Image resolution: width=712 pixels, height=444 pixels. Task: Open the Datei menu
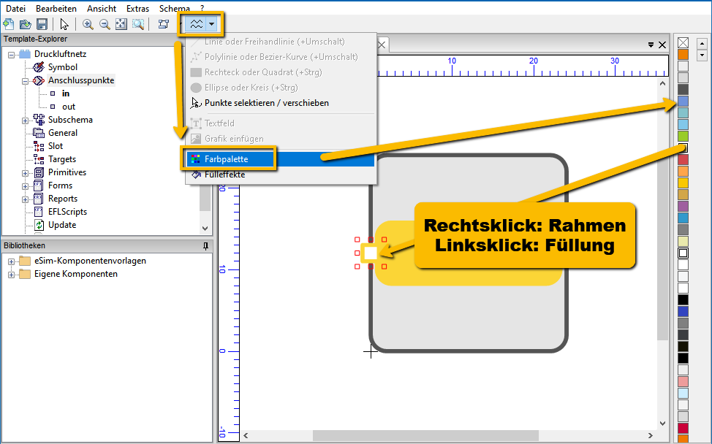[15, 9]
